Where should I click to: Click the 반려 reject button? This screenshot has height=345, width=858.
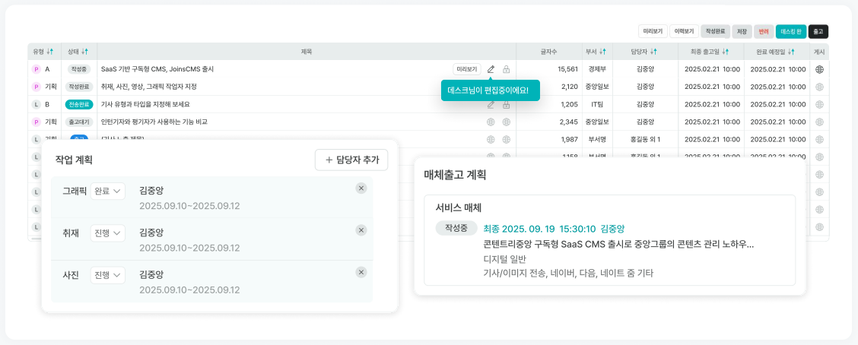pyautogui.click(x=764, y=32)
